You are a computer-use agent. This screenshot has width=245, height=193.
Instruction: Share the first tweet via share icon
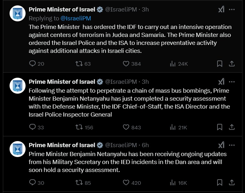232,64
